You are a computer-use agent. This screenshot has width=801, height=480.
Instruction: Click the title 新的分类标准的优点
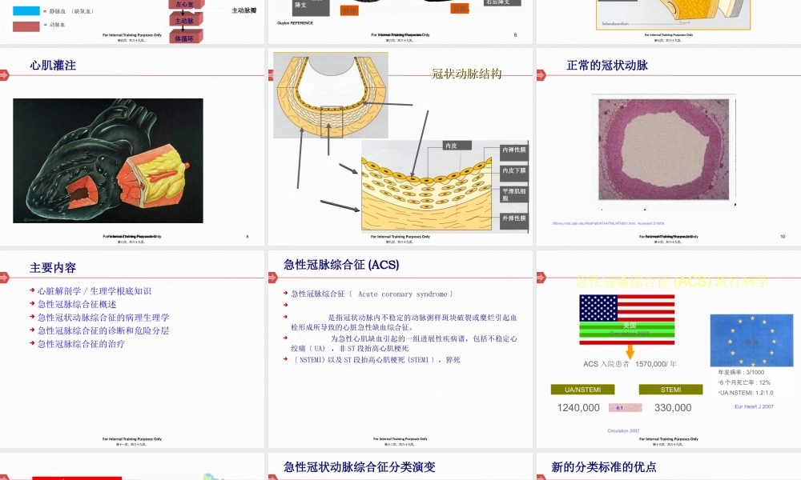point(603,466)
